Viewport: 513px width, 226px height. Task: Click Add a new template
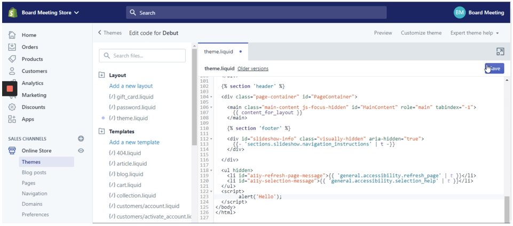134,142
